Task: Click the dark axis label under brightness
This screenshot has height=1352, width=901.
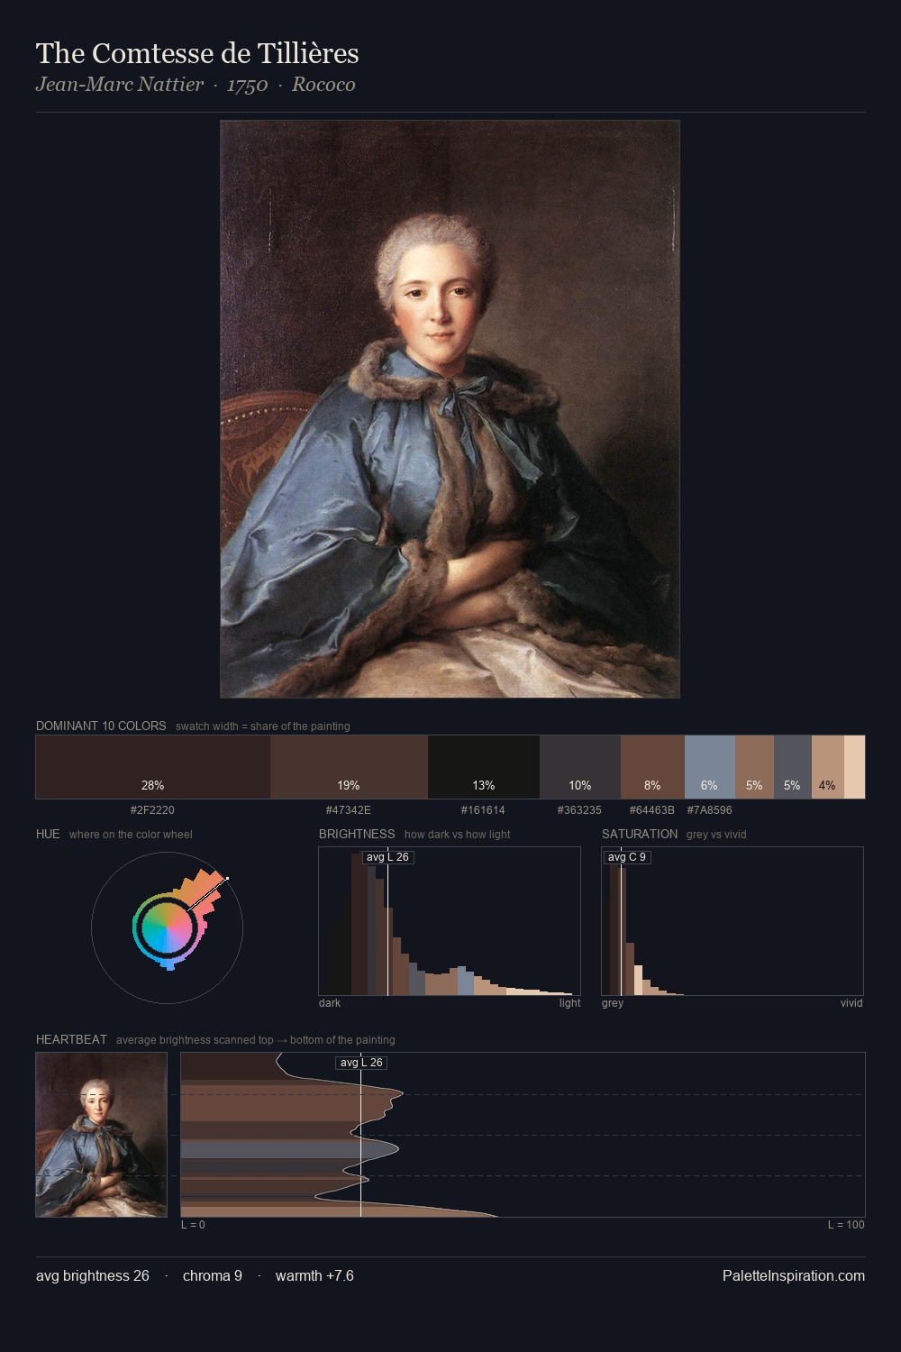Action: pyautogui.click(x=330, y=1003)
